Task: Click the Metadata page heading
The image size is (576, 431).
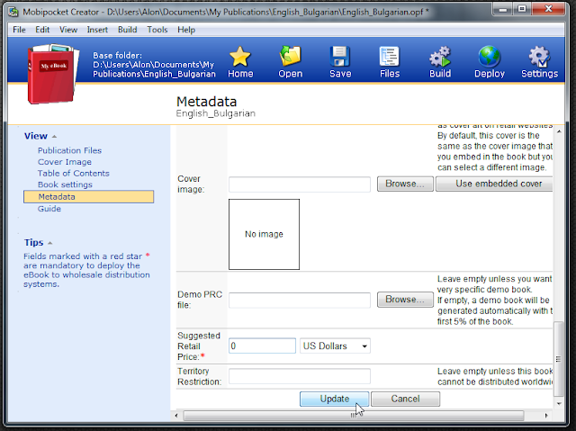Action: (206, 102)
